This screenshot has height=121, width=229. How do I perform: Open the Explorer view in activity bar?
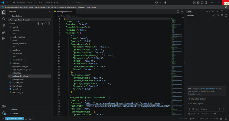(x=4, y=12)
